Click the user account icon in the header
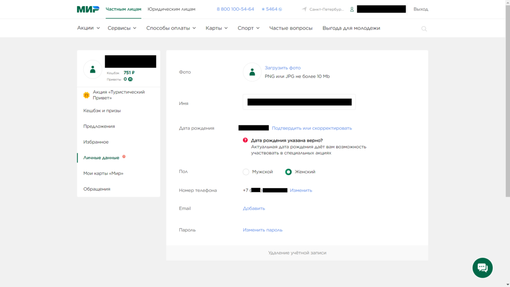Image resolution: width=510 pixels, height=287 pixels. coord(352,9)
